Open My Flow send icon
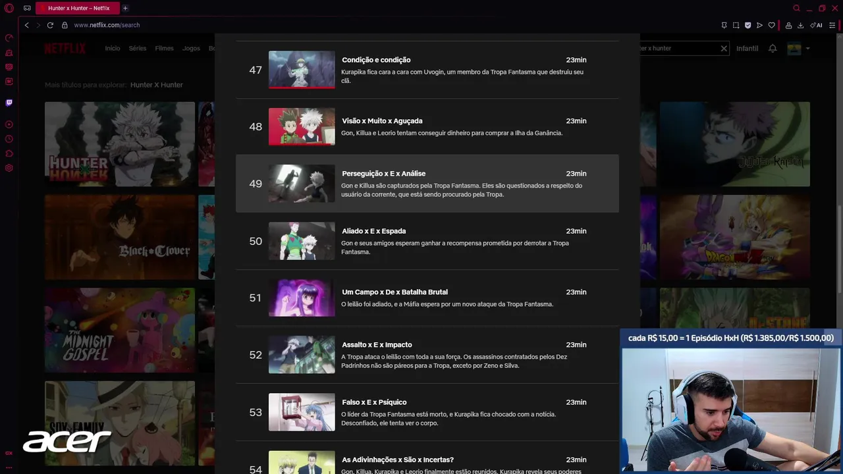Screen dimensions: 843x474 [x=759, y=25]
